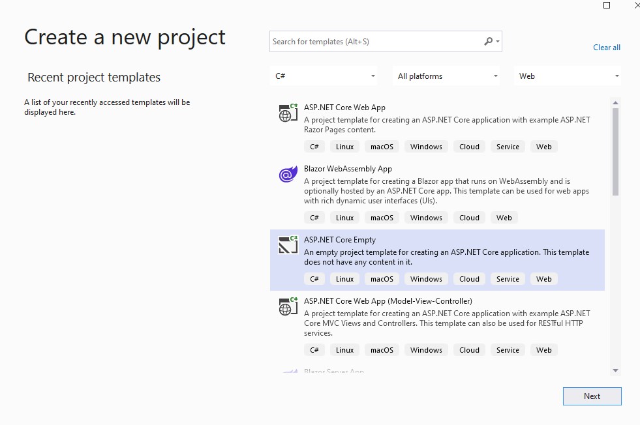640x425 pixels.
Task: Click C# tag under ASP.NET Core Empty
Action: 314,279
